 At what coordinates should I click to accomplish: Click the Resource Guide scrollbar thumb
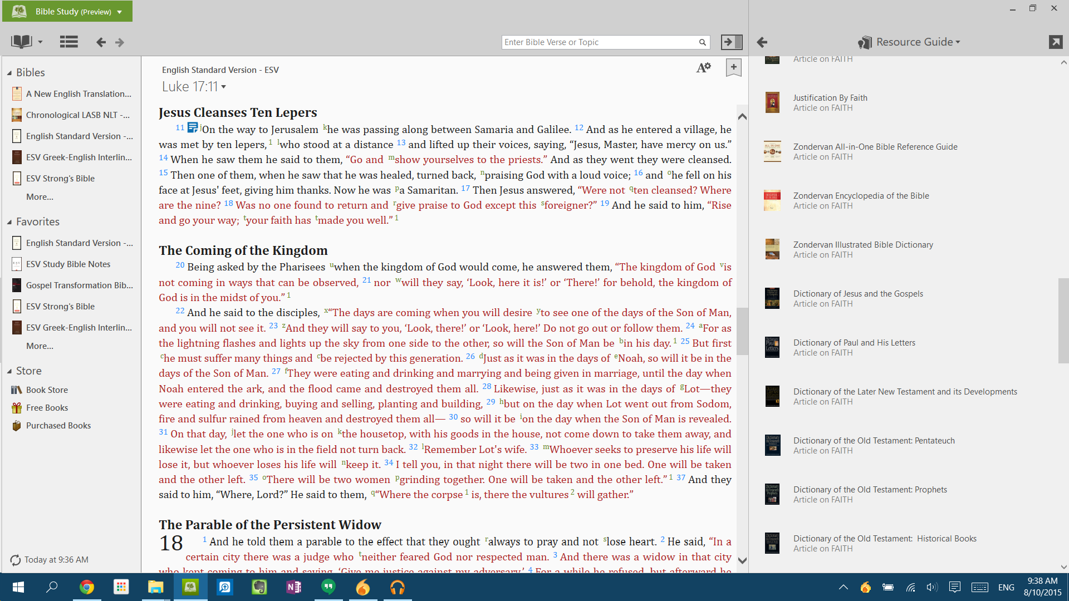click(1063, 321)
